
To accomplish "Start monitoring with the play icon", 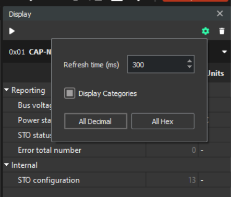I will (x=12, y=31).
